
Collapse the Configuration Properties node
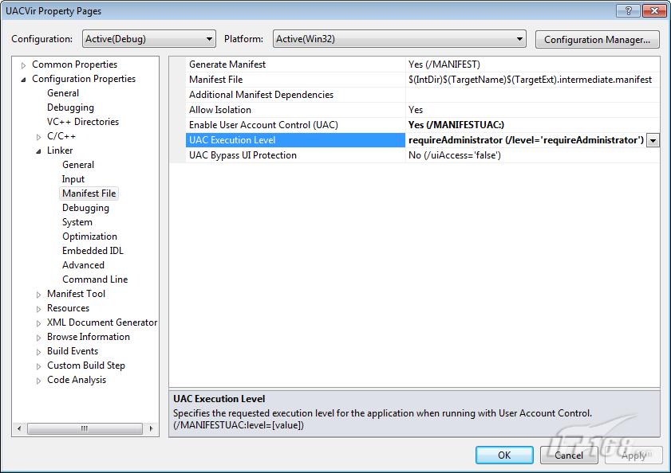point(23,80)
